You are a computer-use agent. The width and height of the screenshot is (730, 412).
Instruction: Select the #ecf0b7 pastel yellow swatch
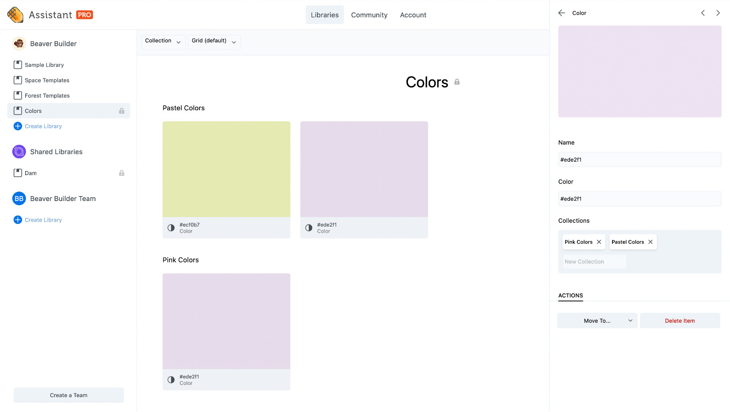coord(226,169)
